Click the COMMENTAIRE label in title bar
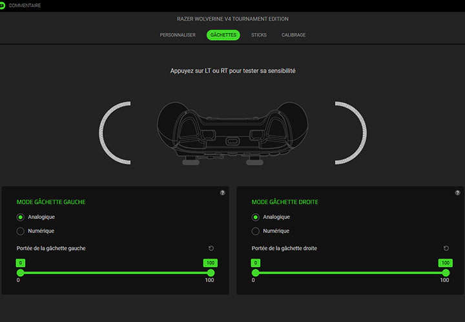Image resolution: width=465 pixels, height=322 pixels. 25,5
